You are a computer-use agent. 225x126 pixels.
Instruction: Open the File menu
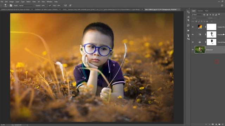click(x=2, y=2)
